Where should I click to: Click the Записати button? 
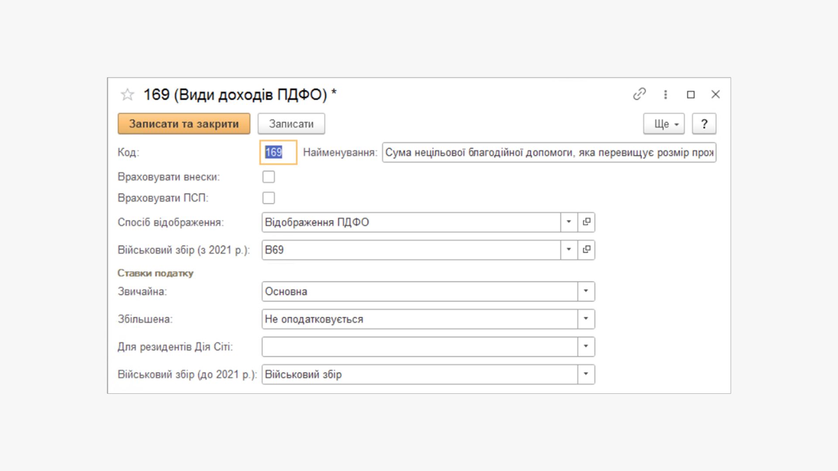coord(291,124)
